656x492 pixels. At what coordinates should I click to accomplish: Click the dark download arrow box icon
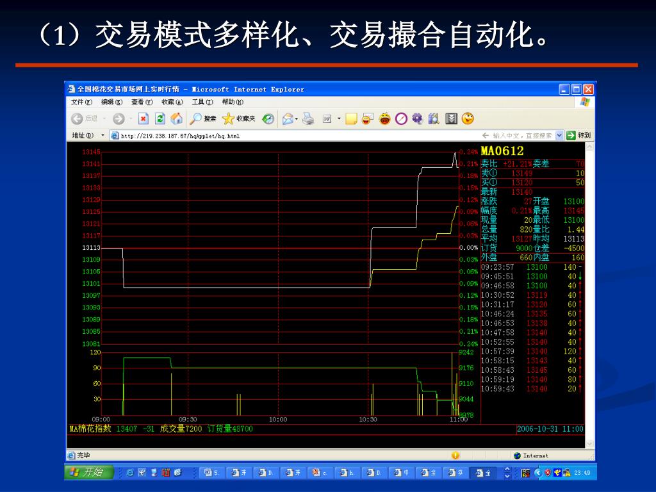click(451, 119)
